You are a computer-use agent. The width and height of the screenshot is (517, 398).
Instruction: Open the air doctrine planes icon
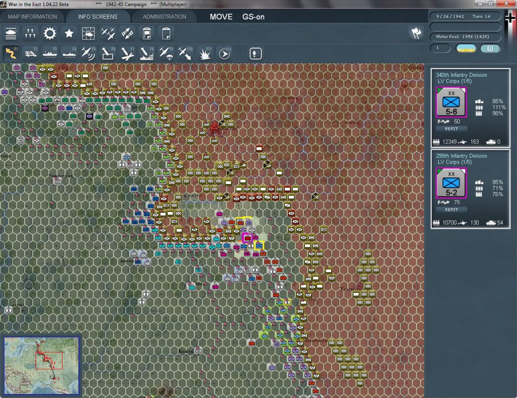click(x=108, y=34)
